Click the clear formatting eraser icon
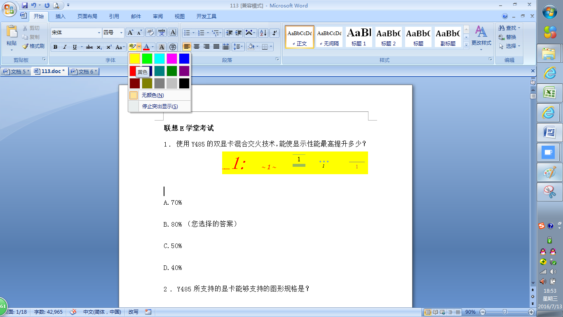This screenshot has height=317, width=563. [x=150, y=33]
